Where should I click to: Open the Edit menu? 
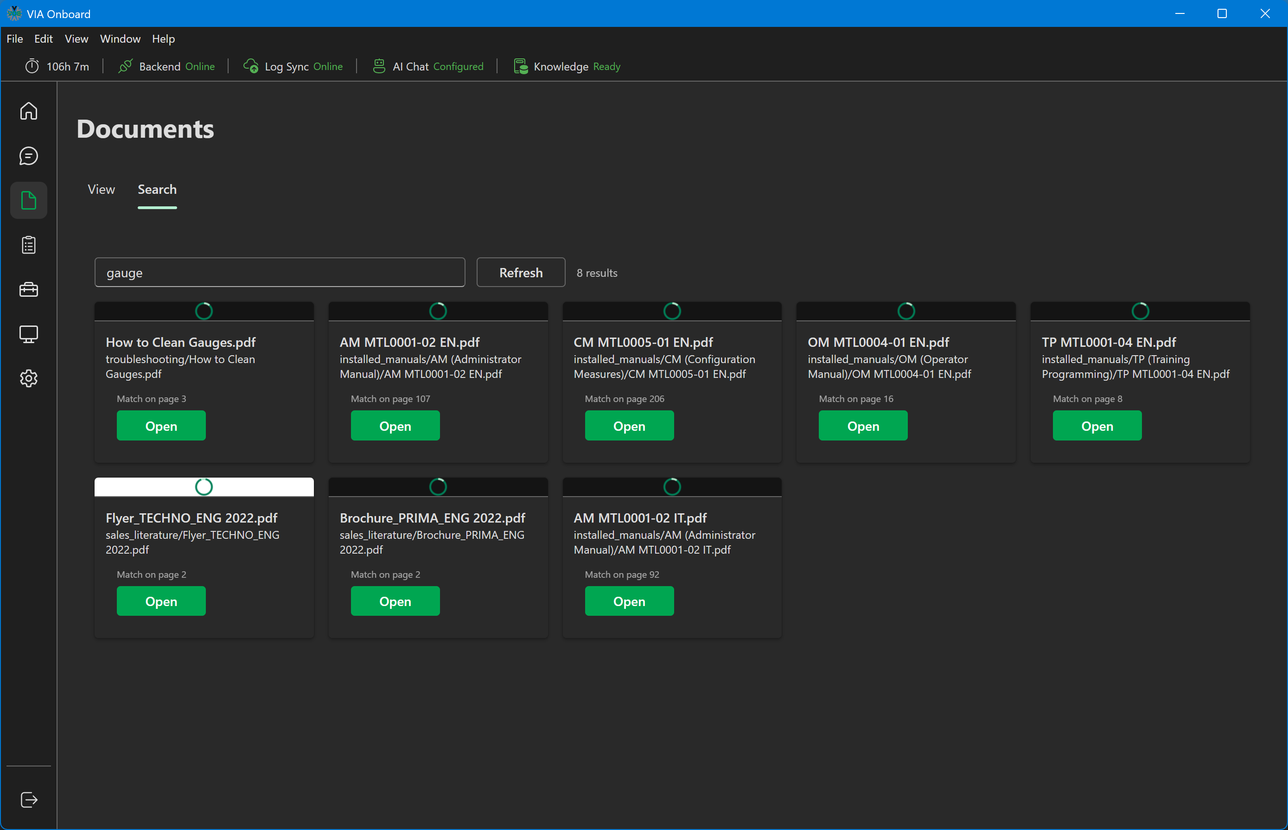point(43,39)
